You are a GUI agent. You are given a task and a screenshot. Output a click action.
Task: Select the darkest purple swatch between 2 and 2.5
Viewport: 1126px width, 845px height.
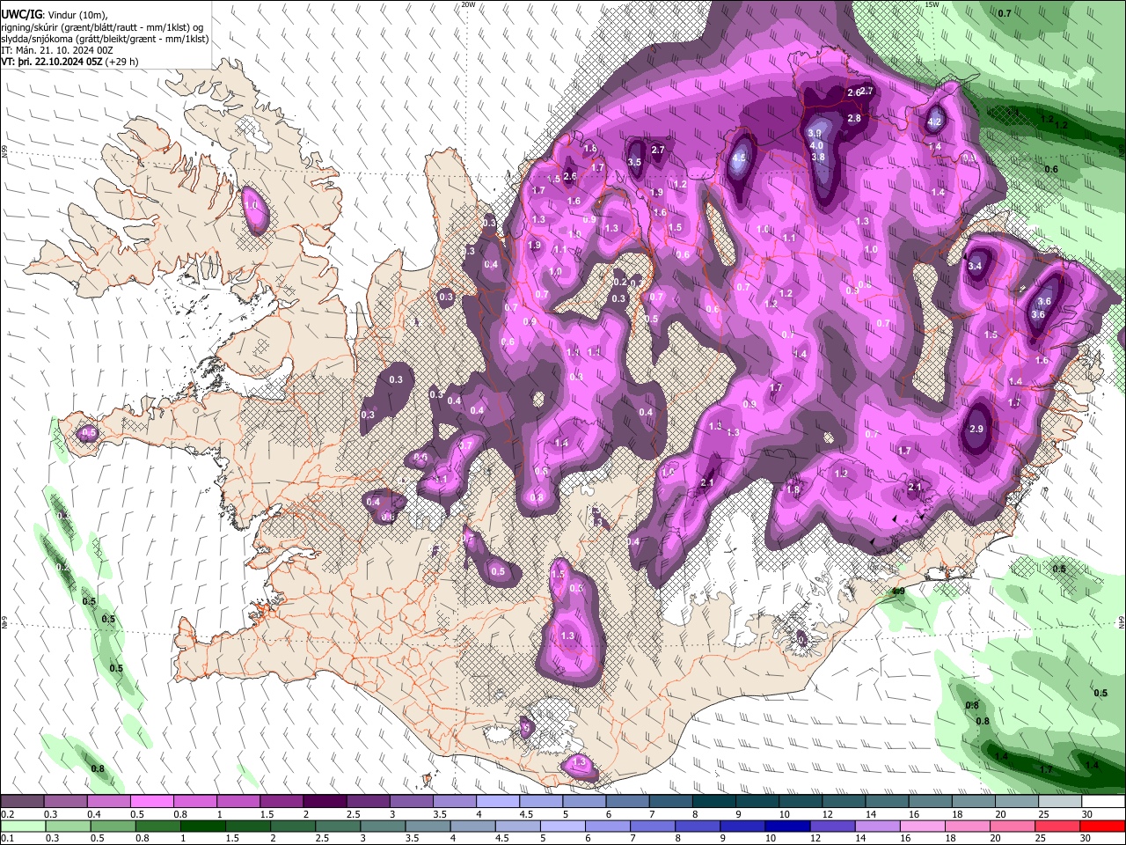[x=324, y=801]
